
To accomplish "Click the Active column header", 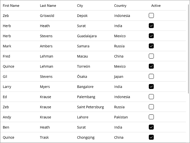I will 156,6.
